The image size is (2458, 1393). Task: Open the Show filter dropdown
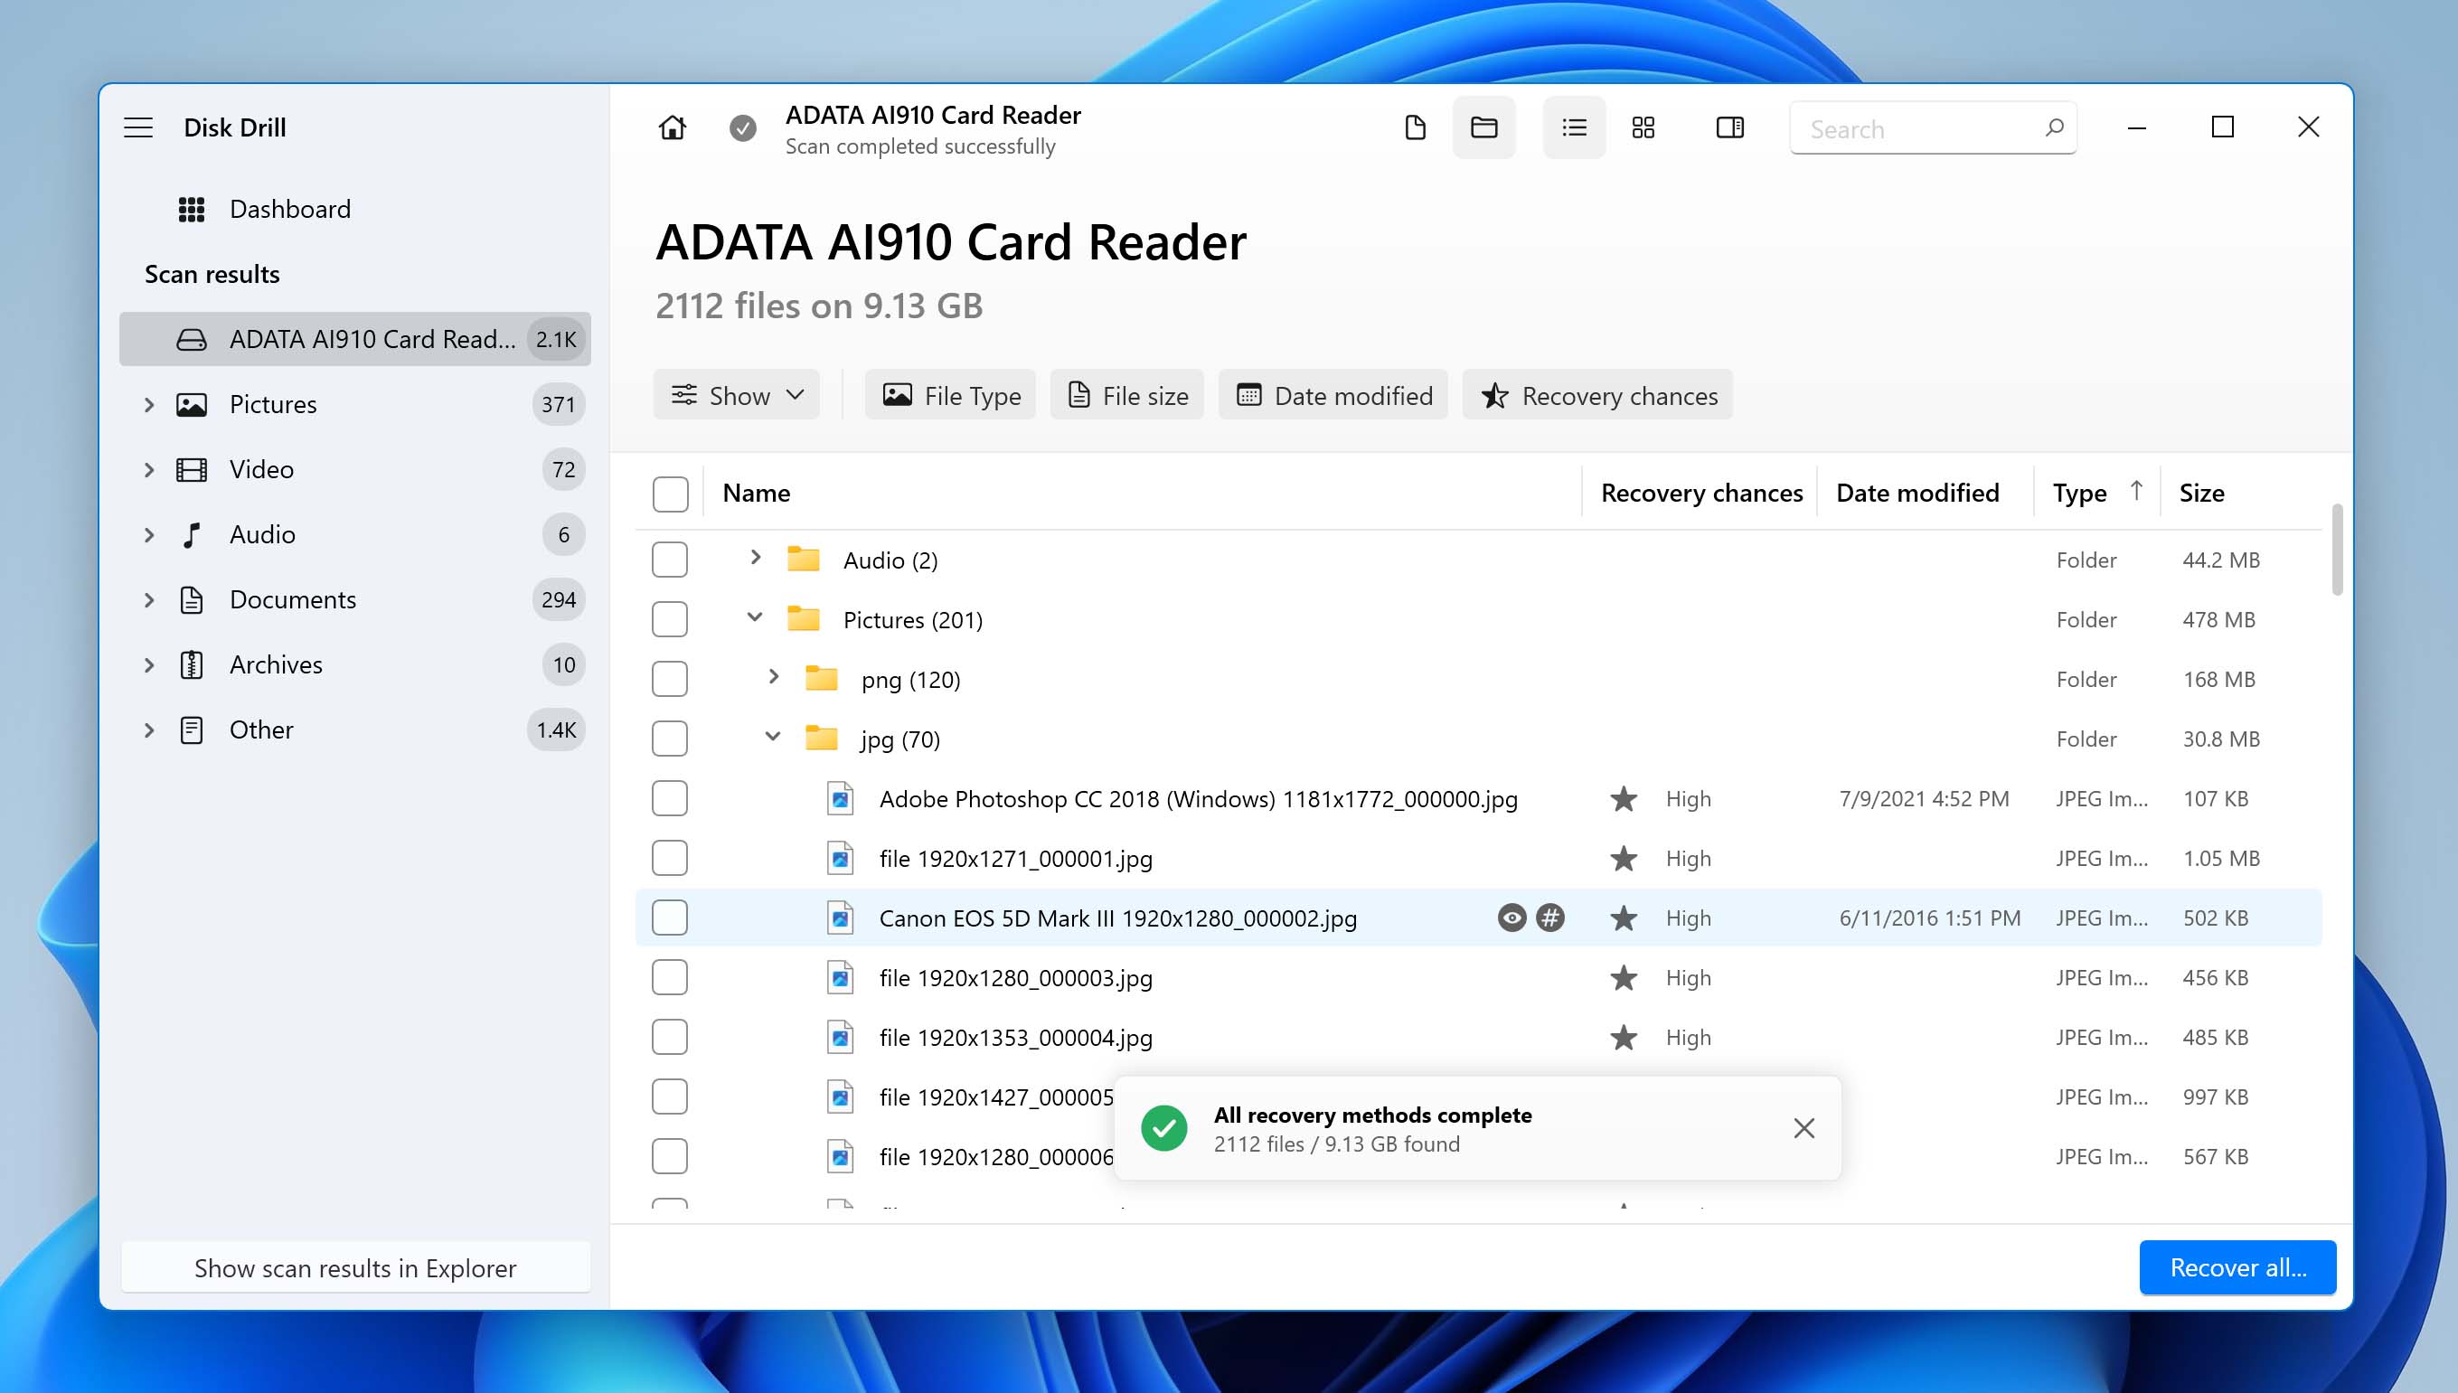click(738, 395)
